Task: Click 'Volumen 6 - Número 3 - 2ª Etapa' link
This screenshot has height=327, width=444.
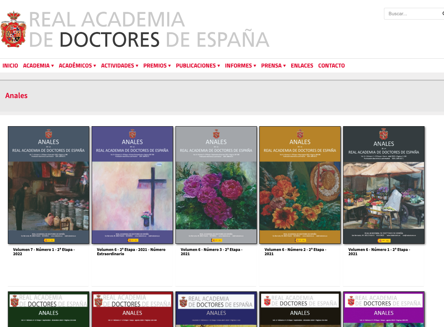Action: click(x=211, y=252)
